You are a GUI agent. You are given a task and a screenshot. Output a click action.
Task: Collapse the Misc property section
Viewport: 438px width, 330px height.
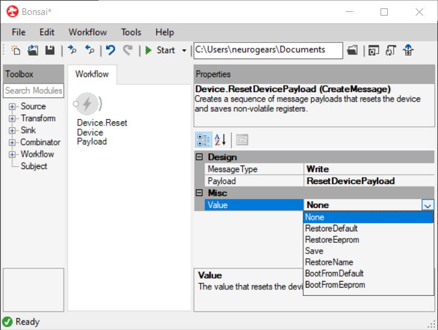200,193
